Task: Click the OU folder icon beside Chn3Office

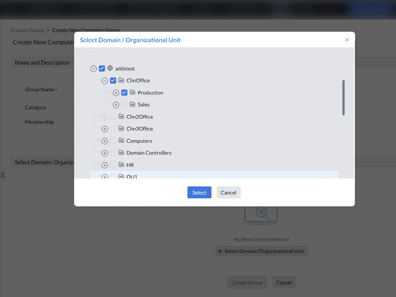Action: [x=121, y=128]
